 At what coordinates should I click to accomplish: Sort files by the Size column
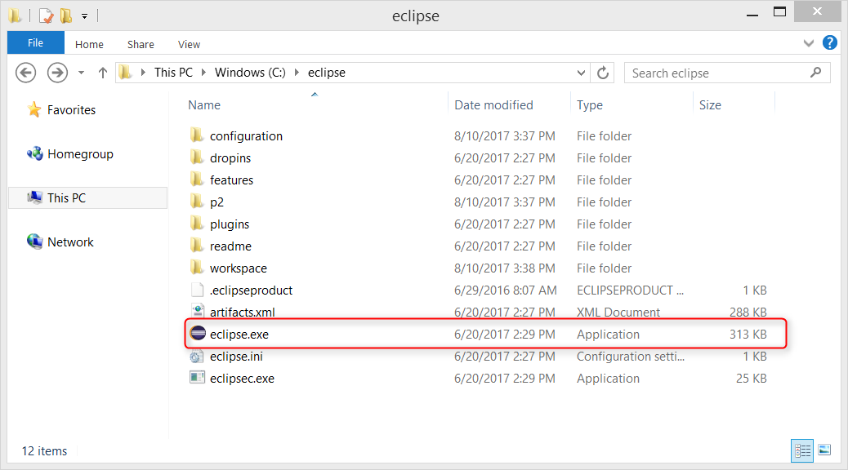click(x=710, y=104)
